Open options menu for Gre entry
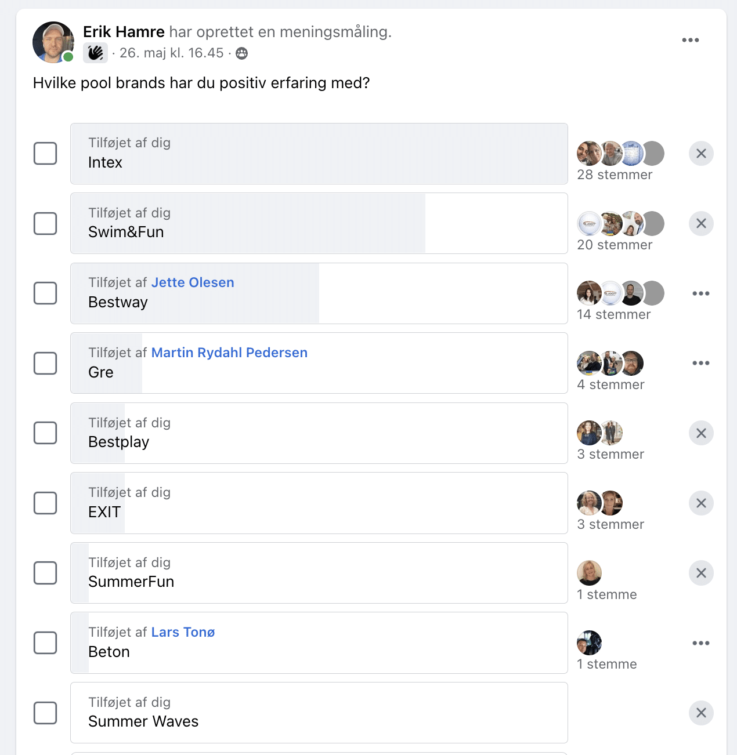Screen dimensions: 737x755 pyautogui.click(x=701, y=363)
